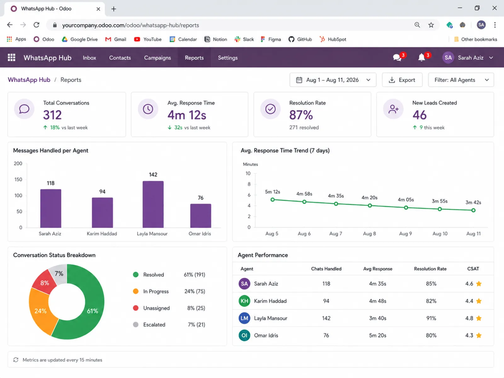This screenshot has width=504, height=378.
Task: Select the WhatsApp Hub - Odoo browser tab
Action: 54,9
